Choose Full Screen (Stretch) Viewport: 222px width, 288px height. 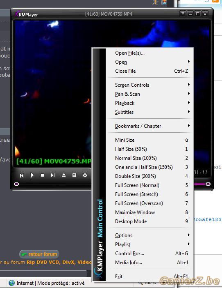point(150,194)
